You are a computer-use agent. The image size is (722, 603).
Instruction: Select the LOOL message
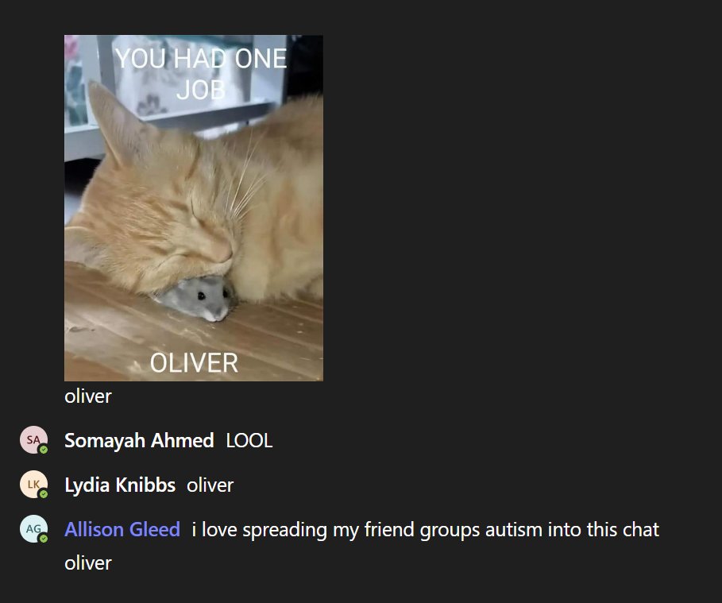tap(249, 441)
